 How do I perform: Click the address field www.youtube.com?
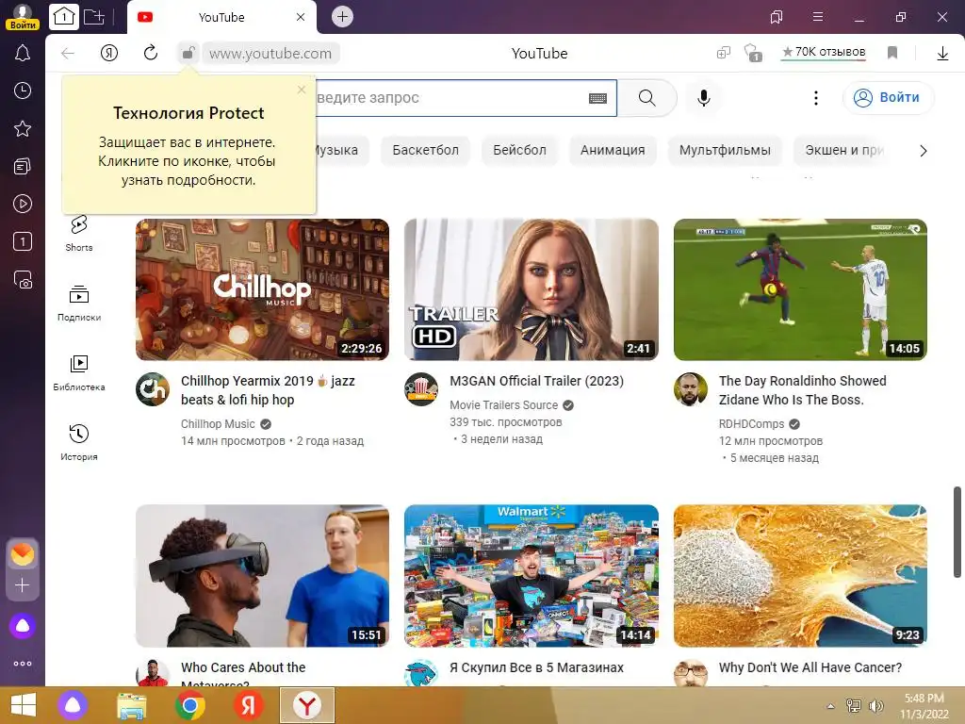coord(270,54)
